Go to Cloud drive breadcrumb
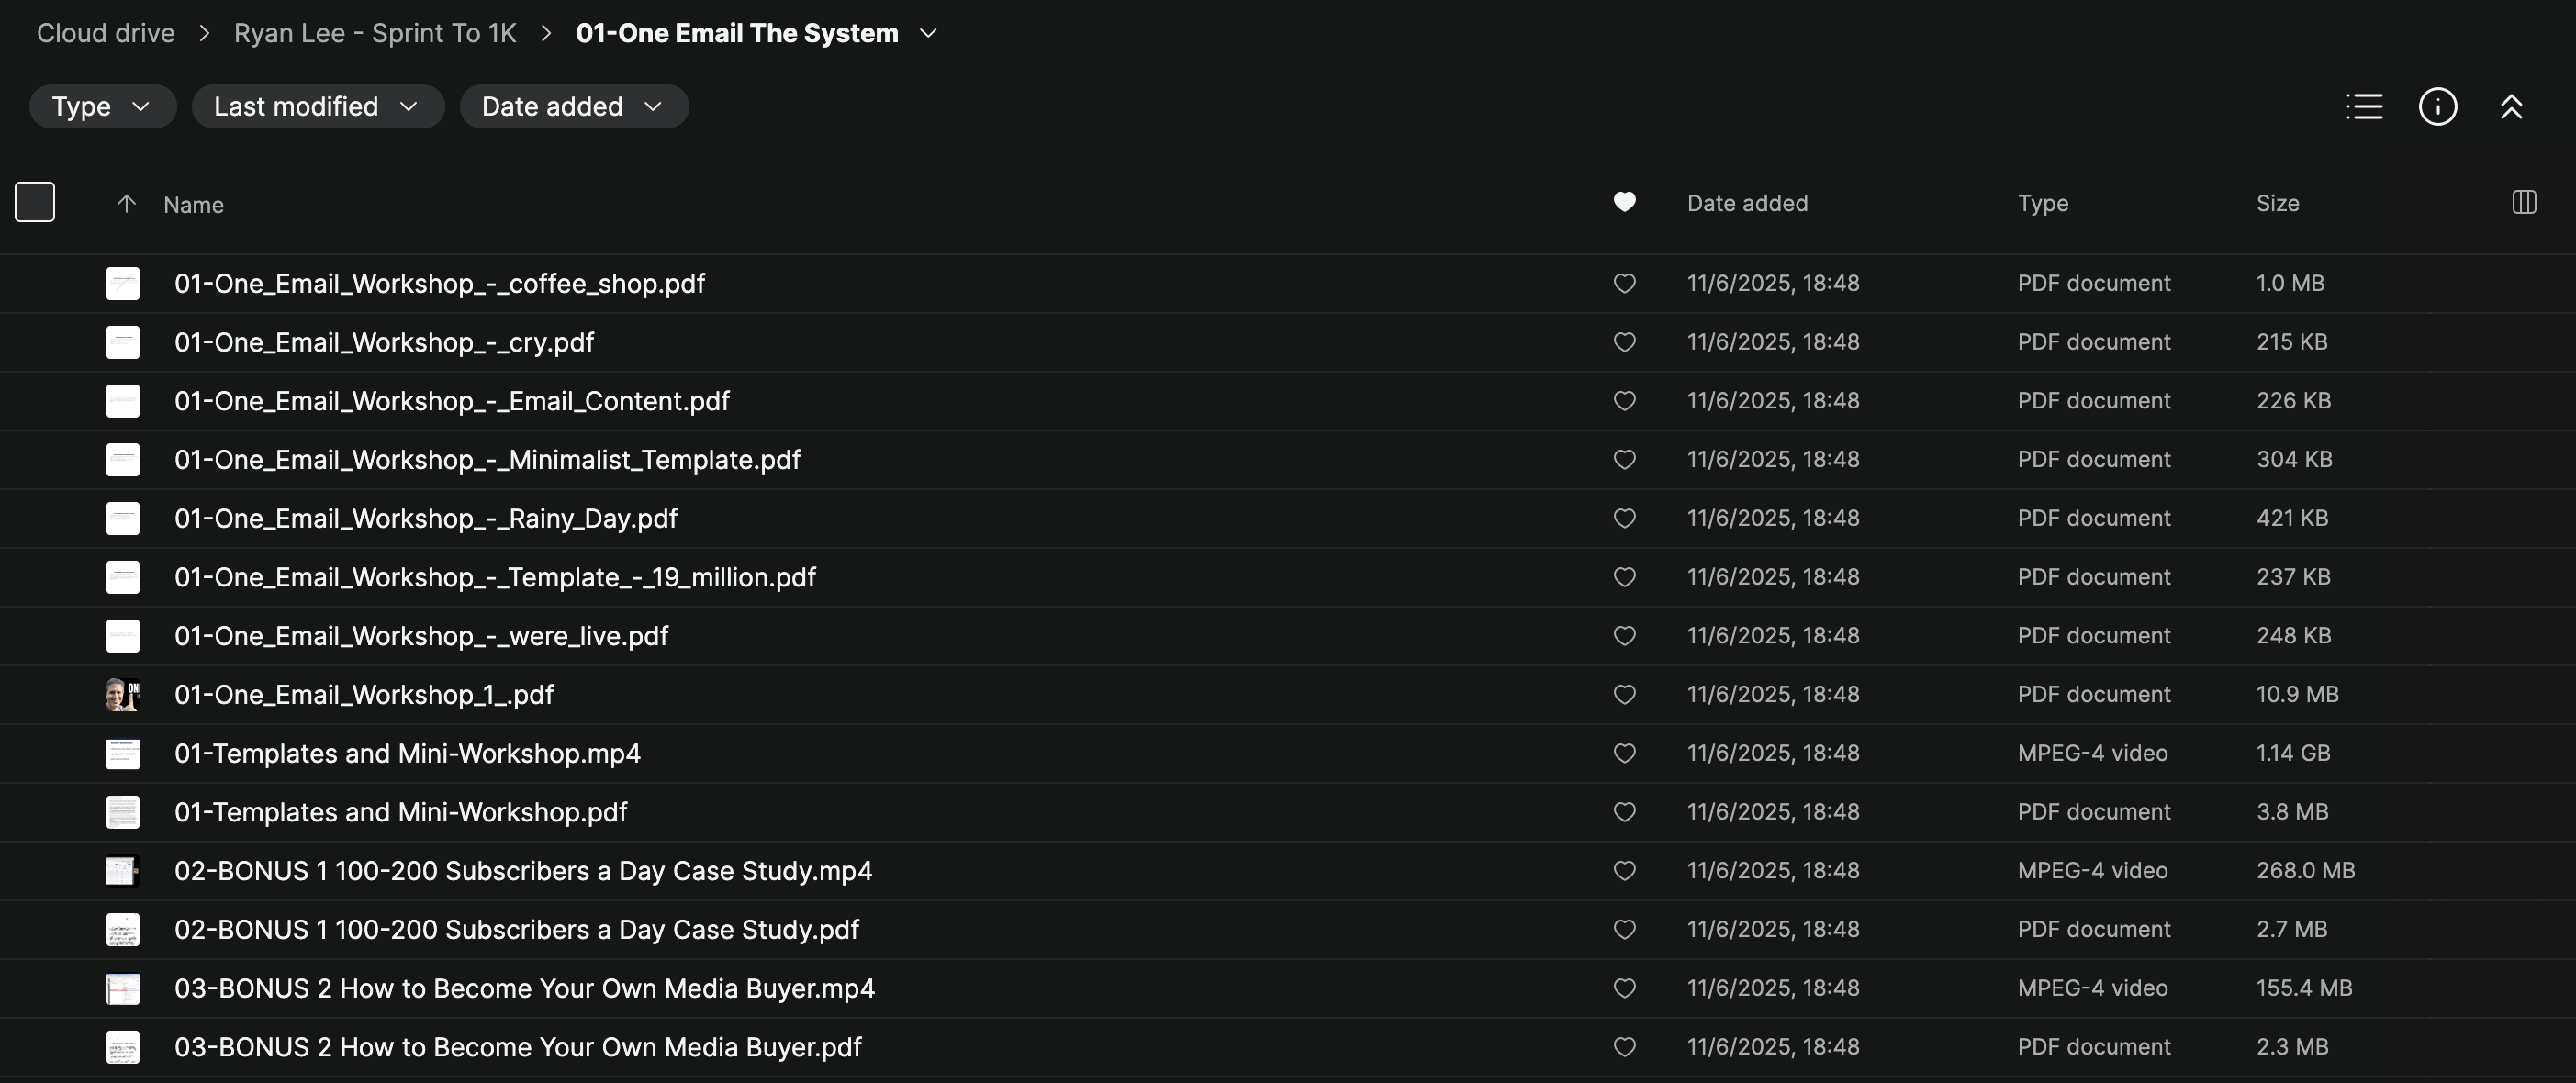 pyautogui.click(x=106, y=33)
